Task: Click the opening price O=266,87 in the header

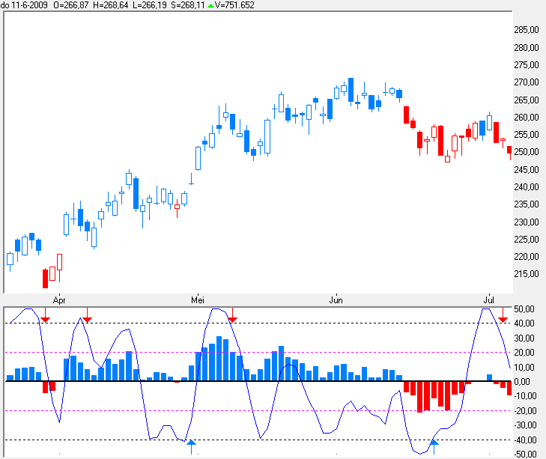Action: [x=76, y=4]
